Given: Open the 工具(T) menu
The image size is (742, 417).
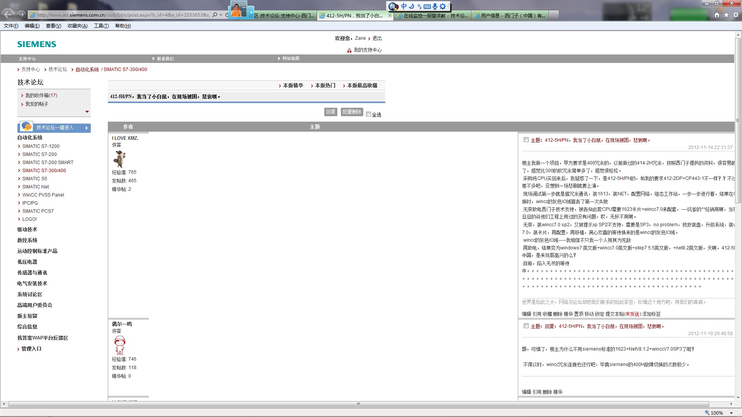Looking at the screenshot, I should 101,26.
